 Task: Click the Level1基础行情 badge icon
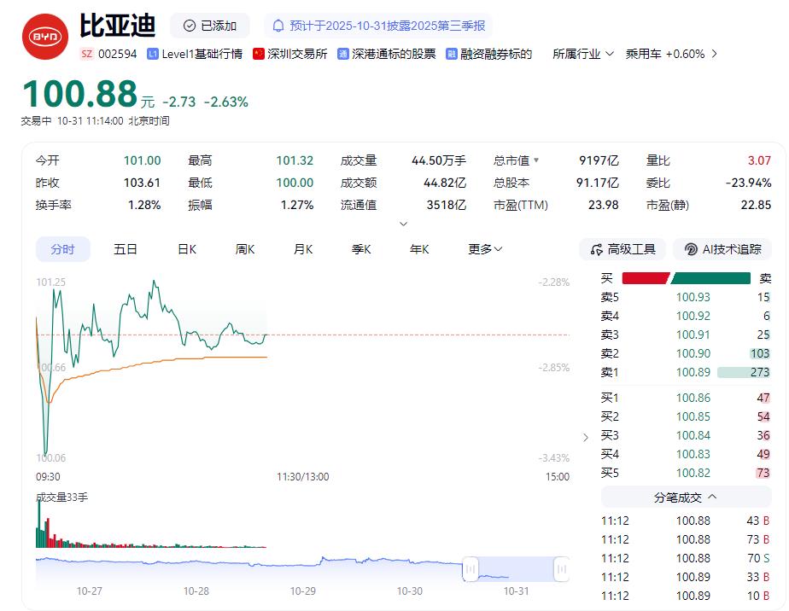click(153, 54)
